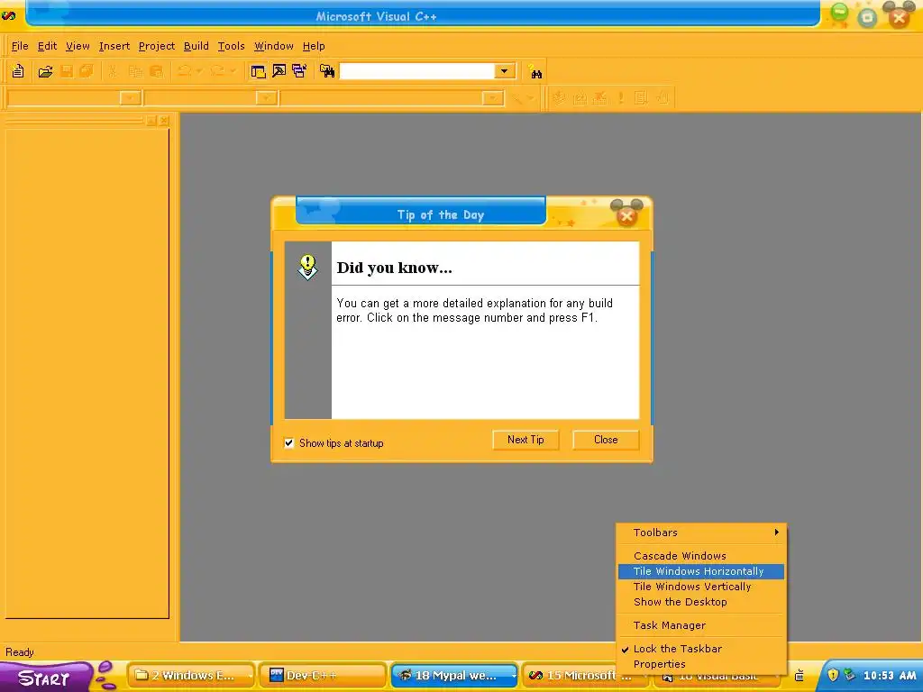This screenshot has width=923, height=692.
Task: Open the Help menu
Action: (314, 46)
